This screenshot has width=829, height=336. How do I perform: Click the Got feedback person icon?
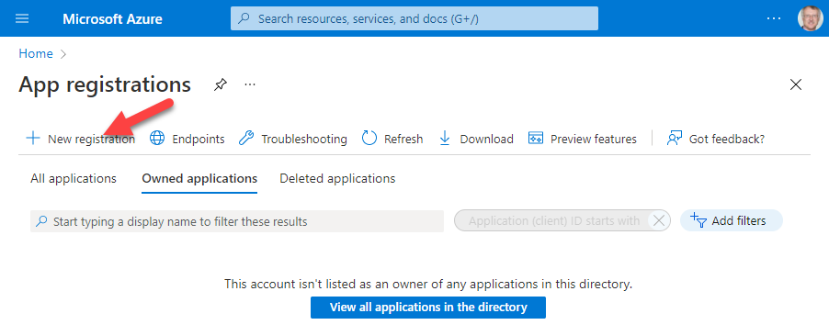click(674, 139)
